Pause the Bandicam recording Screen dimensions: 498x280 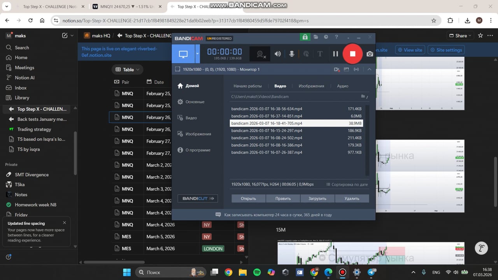tap(335, 54)
